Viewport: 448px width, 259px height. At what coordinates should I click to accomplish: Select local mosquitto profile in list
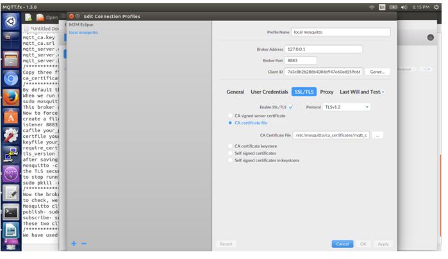coord(83,33)
